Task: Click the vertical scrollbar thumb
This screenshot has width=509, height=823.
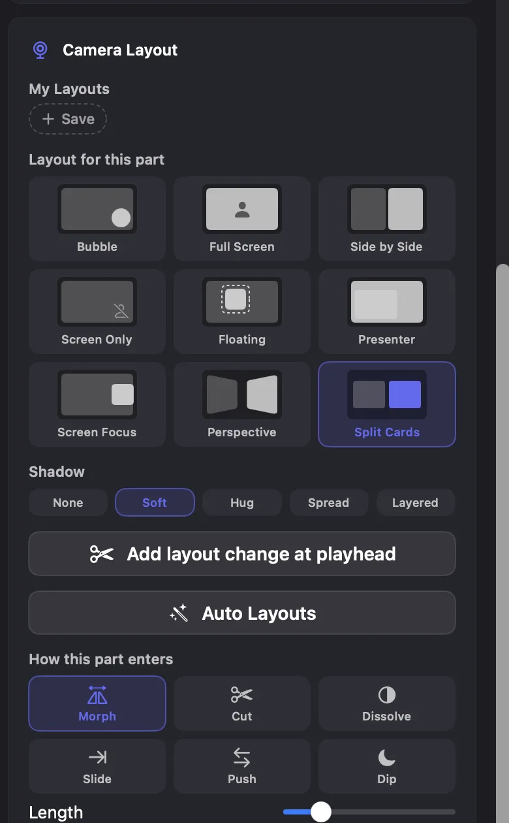Action: [502, 543]
